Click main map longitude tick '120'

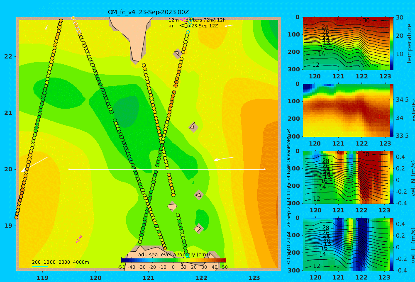pyautogui.click(x=95, y=278)
